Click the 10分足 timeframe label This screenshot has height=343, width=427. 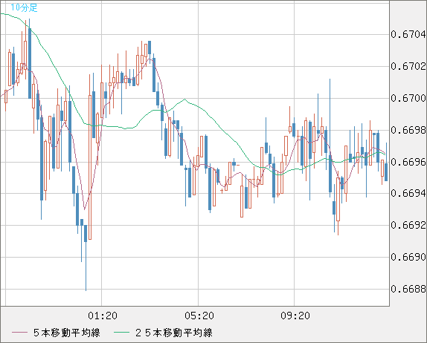pyautogui.click(x=24, y=7)
